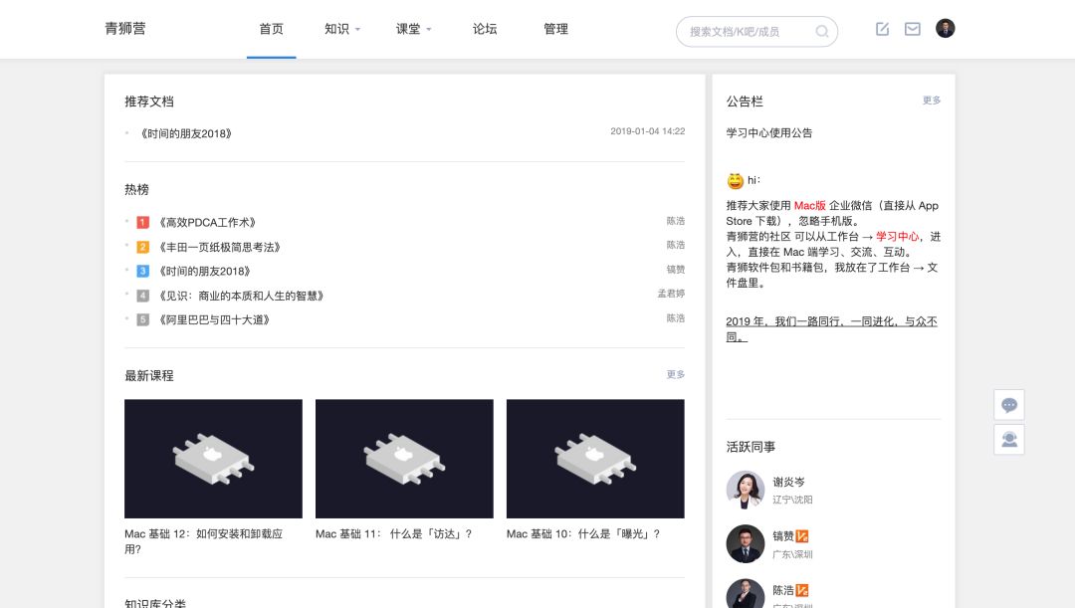Switch to the 论坛 tab

[485, 29]
